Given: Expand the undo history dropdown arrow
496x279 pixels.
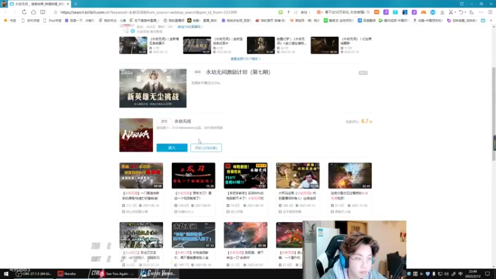Looking at the screenshot, I should (x=465, y=12).
